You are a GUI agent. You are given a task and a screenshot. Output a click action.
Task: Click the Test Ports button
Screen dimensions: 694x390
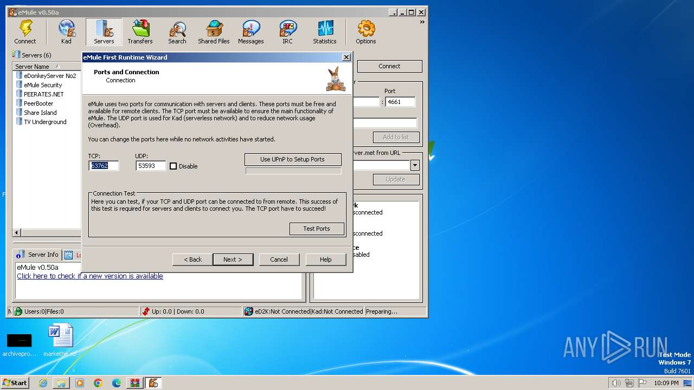pos(317,229)
